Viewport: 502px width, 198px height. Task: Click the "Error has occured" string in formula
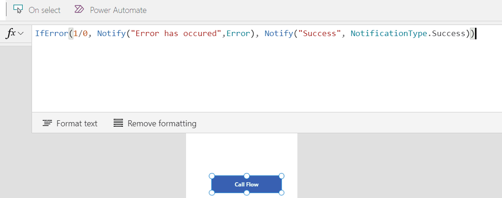coord(174,34)
